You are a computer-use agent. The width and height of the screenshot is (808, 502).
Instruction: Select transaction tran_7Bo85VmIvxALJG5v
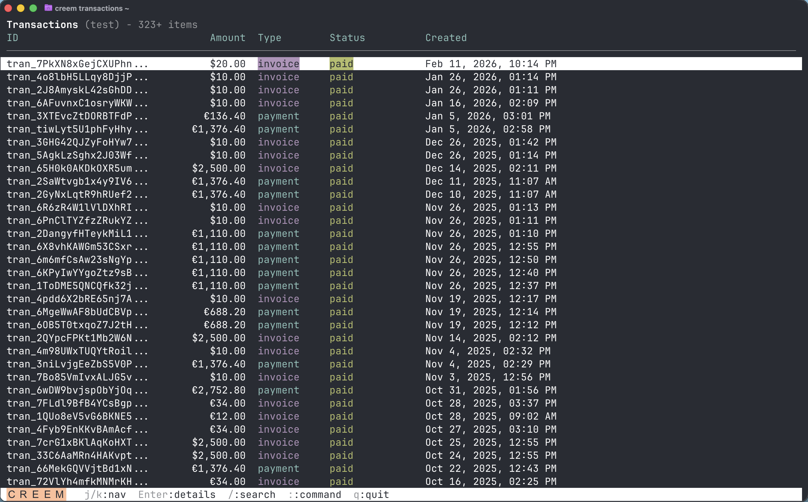[401, 377]
